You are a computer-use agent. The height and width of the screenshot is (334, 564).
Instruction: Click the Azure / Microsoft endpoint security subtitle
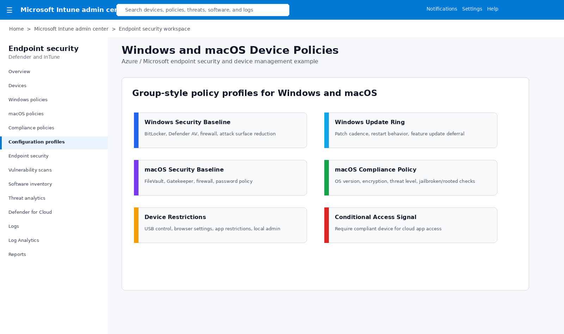pyautogui.click(x=220, y=61)
